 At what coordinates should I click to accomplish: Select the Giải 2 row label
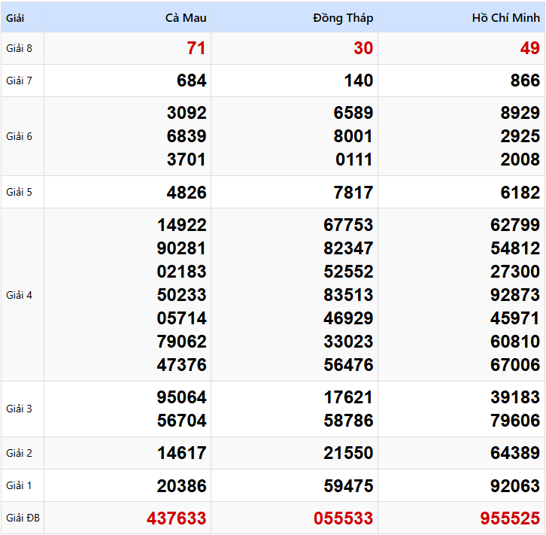point(19,453)
